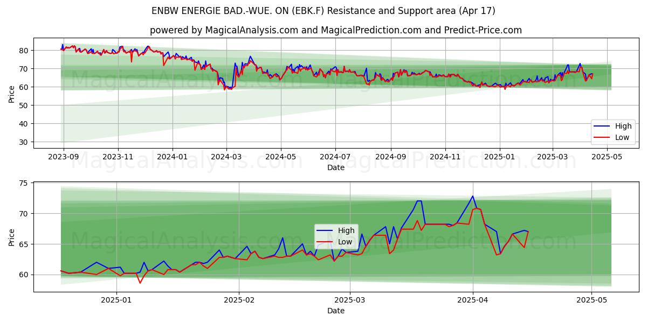This screenshot has width=647, height=323.
Task: Click the top chart x-axis label 2024-05
Action: click(x=280, y=157)
